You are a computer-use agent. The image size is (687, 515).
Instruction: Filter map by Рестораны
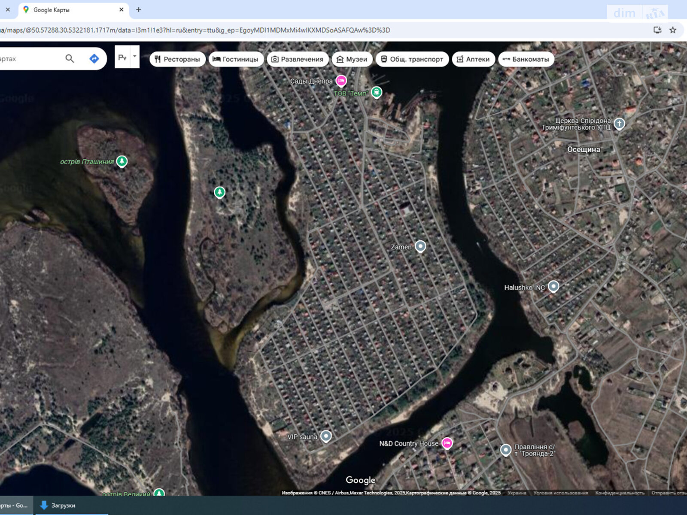pos(177,59)
